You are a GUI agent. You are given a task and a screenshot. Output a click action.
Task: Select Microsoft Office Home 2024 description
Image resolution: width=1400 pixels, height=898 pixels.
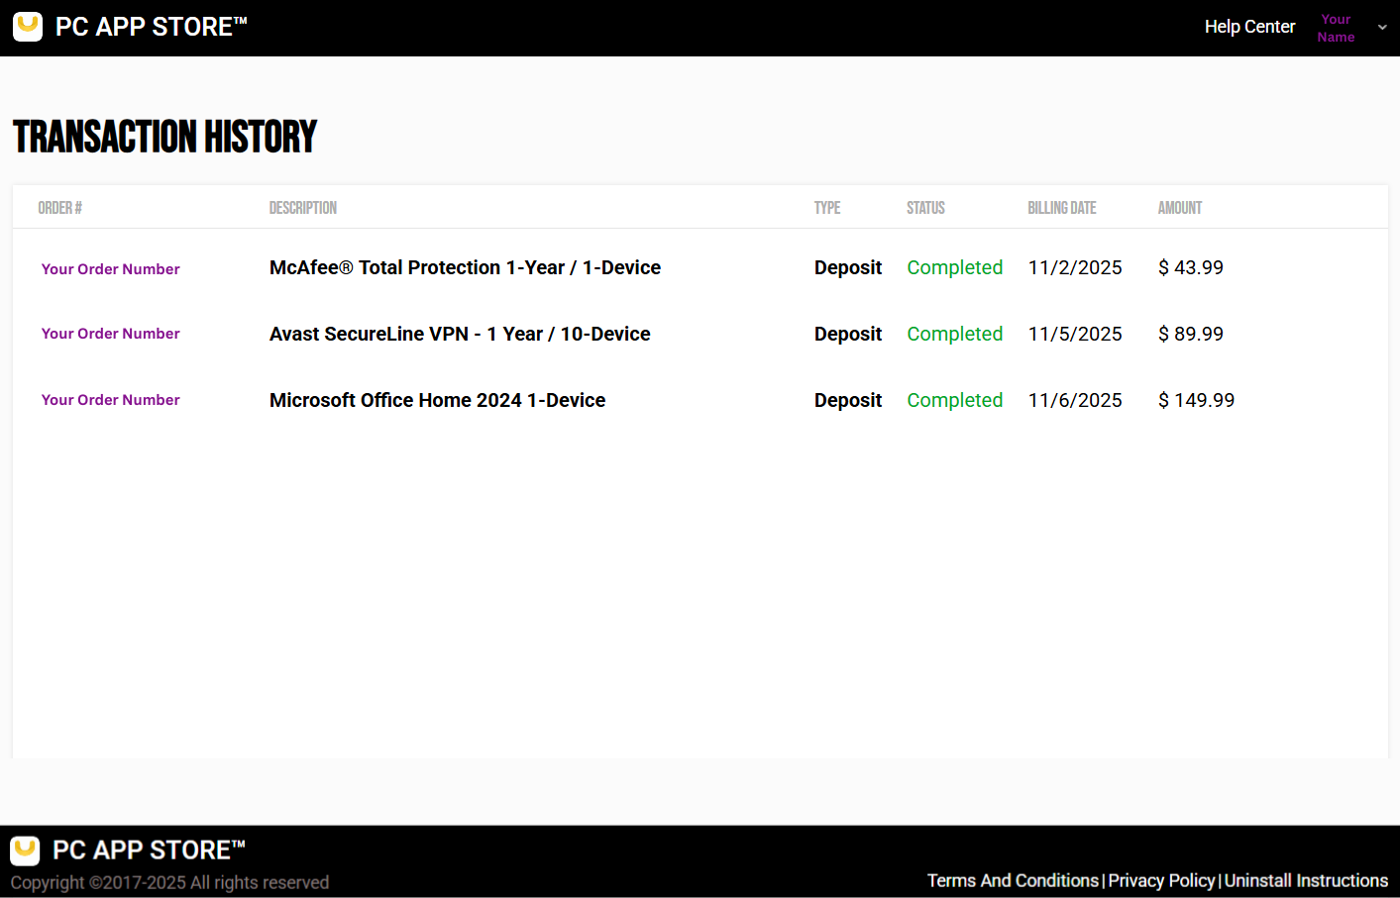437,400
